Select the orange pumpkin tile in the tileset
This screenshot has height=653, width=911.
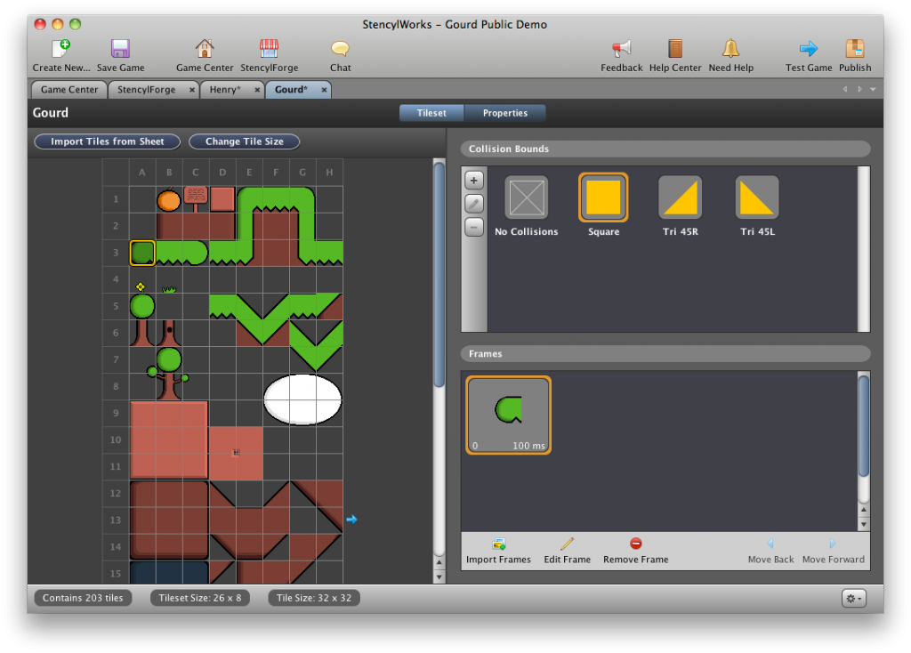coord(168,200)
